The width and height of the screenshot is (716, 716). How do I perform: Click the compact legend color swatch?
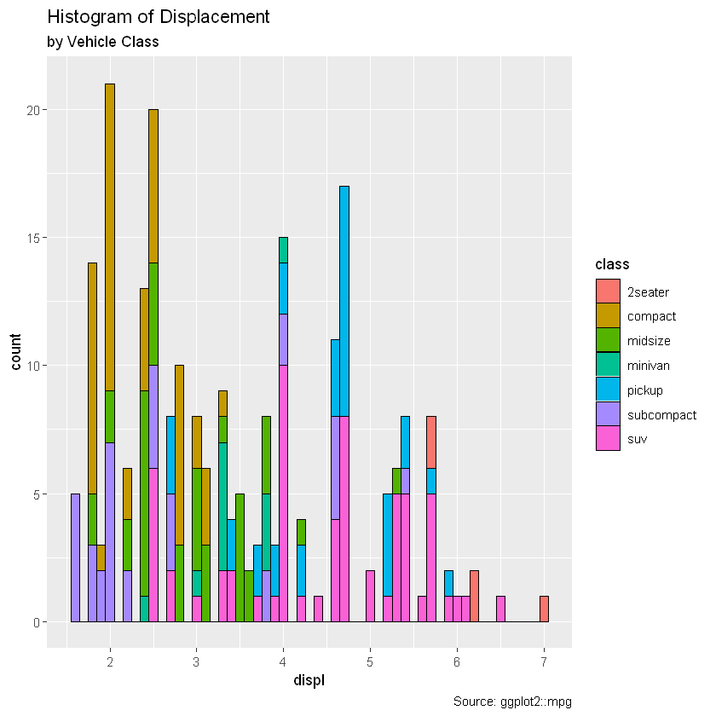coord(608,316)
